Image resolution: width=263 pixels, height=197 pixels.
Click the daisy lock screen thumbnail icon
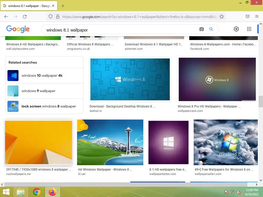pos(13,106)
